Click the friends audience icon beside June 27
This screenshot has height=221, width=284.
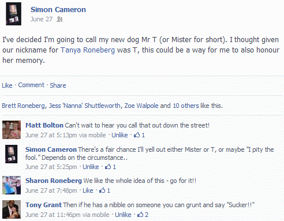point(59,19)
